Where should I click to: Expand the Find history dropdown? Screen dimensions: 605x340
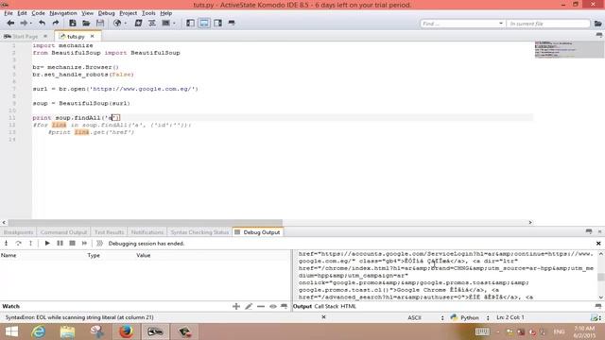(x=501, y=24)
